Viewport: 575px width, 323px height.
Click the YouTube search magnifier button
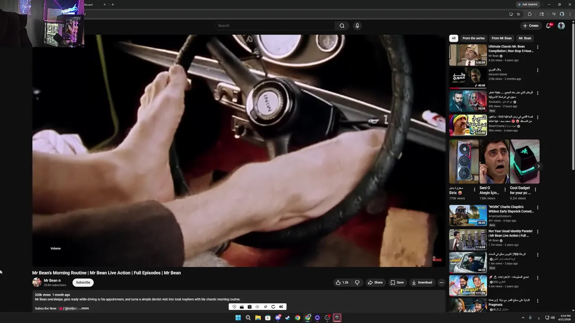point(342,26)
